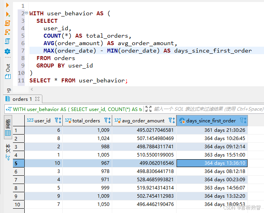The height and width of the screenshot is (213, 264).
Task: Click editor horizontal scrollbar left arrow
Action: coord(32,89)
